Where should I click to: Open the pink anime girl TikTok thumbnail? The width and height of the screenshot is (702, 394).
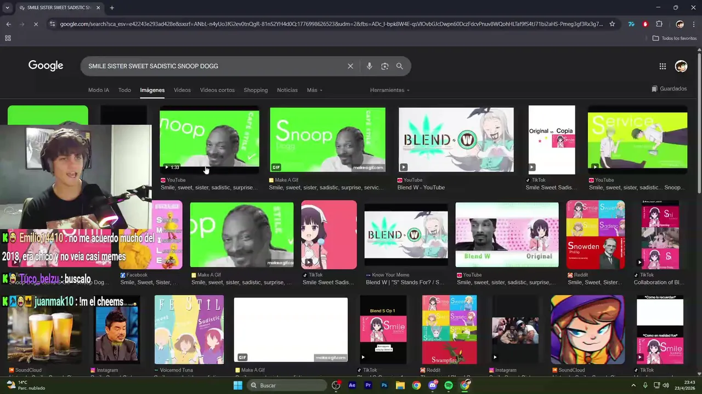tap(329, 235)
